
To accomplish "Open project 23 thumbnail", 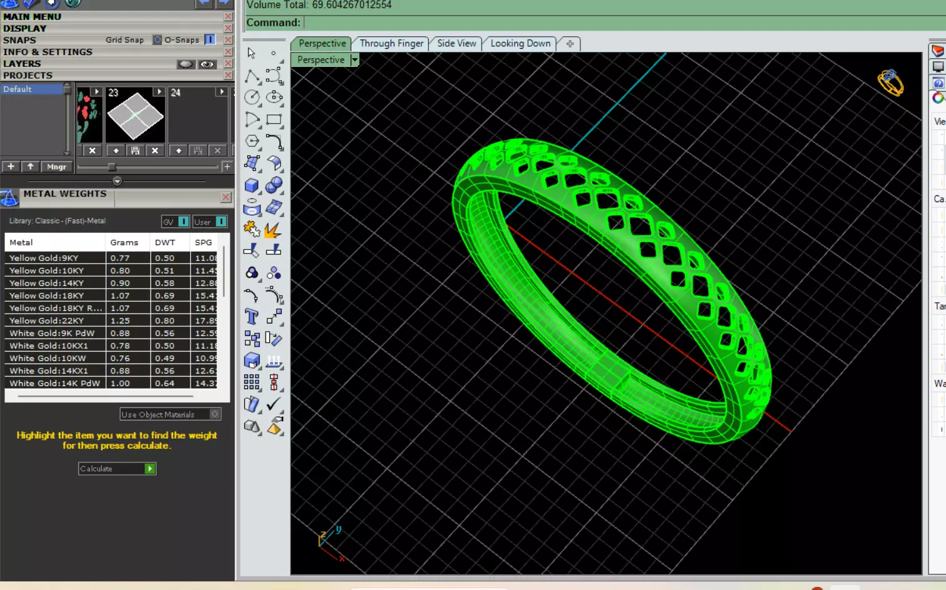I will coord(135,116).
